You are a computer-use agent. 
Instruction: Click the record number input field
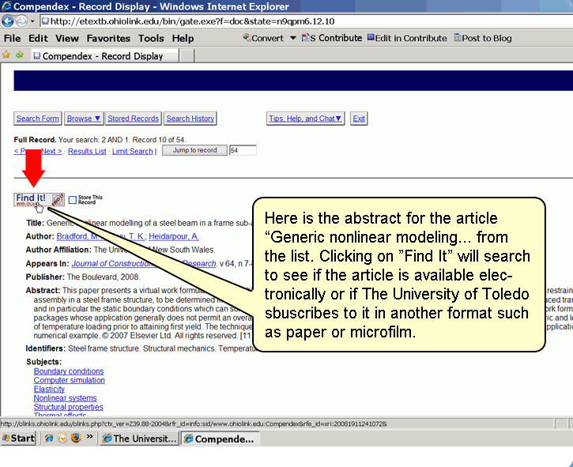[243, 150]
